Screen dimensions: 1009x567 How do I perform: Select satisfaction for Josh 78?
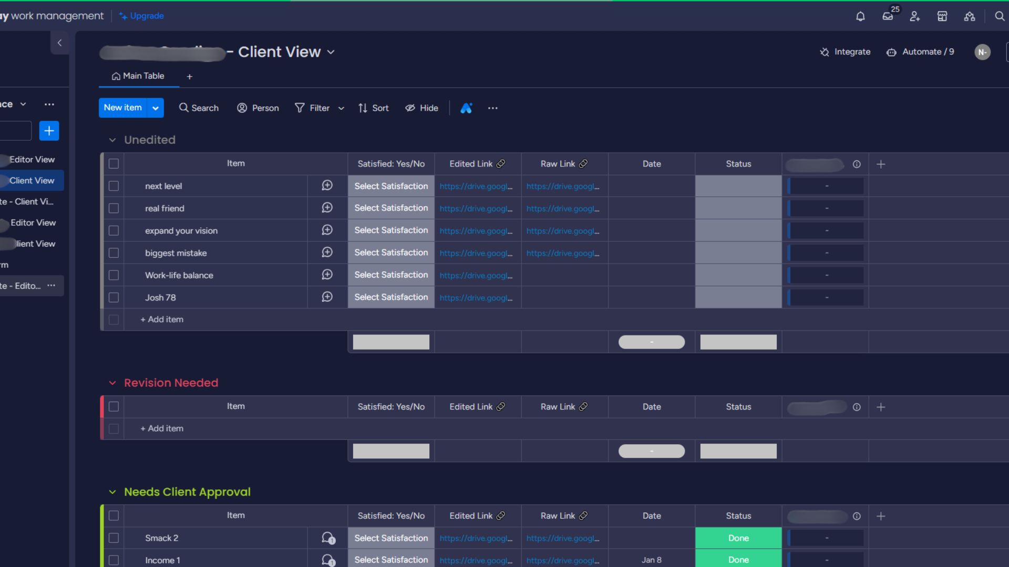pyautogui.click(x=391, y=297)
